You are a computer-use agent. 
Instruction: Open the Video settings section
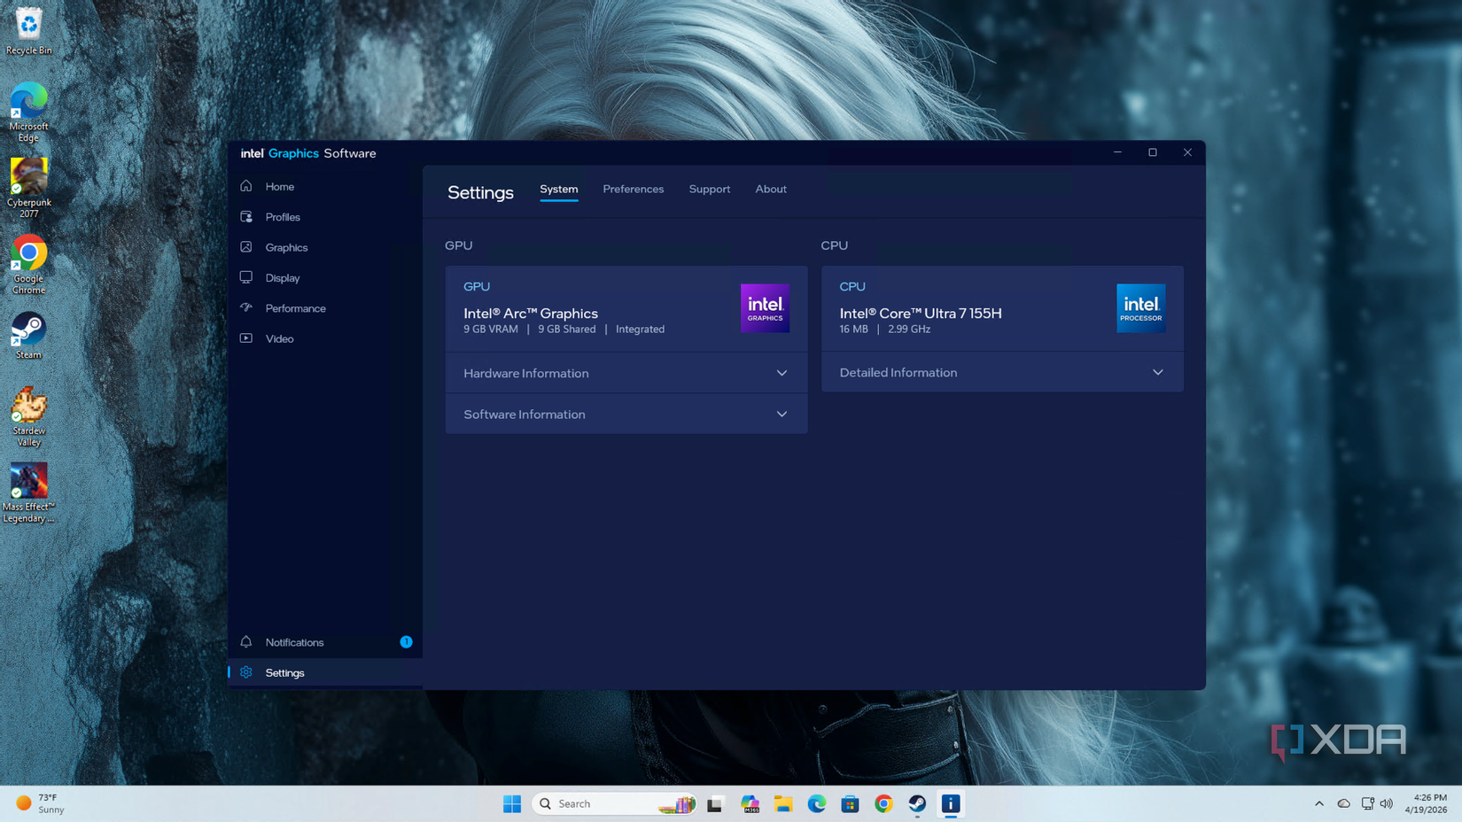click(x=279, y=339)
